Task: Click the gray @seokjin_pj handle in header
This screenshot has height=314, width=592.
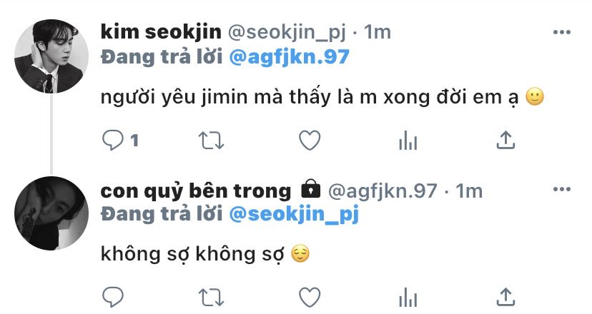Action: coord(287,33)
